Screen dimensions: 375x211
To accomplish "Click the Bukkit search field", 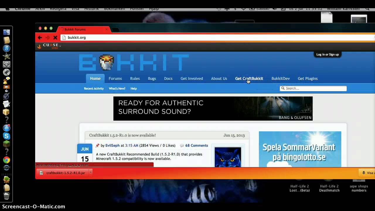I will pyautogui.click(x=313, y=88).
